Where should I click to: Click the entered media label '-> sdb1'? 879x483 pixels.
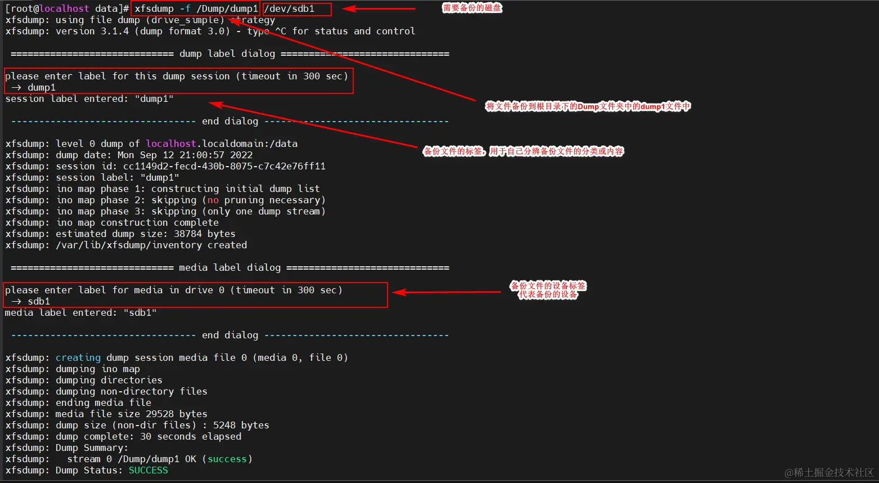click(30, 301)
